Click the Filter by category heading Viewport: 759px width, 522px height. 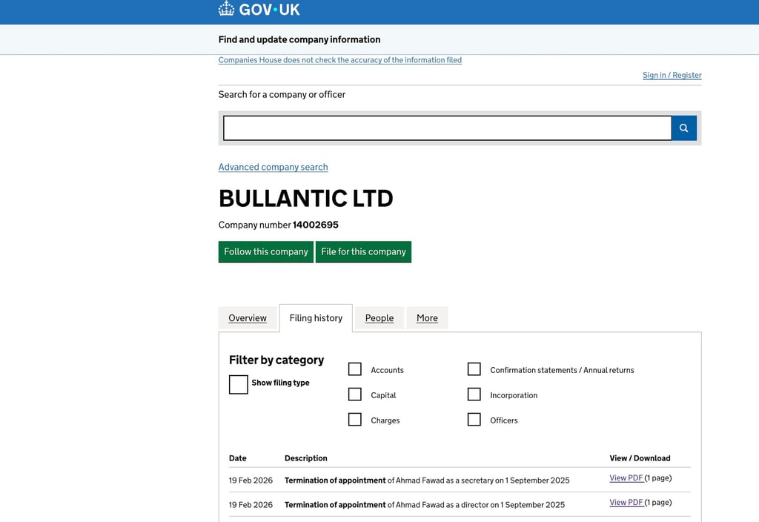tap(276, 360)
